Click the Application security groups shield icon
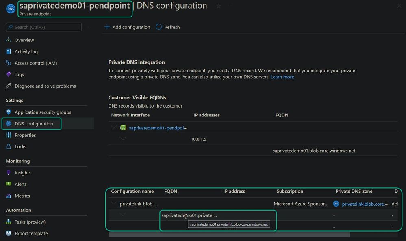 [x=9, y=112]
